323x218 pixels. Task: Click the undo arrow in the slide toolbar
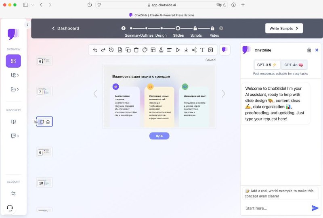(x=95, y=50)
